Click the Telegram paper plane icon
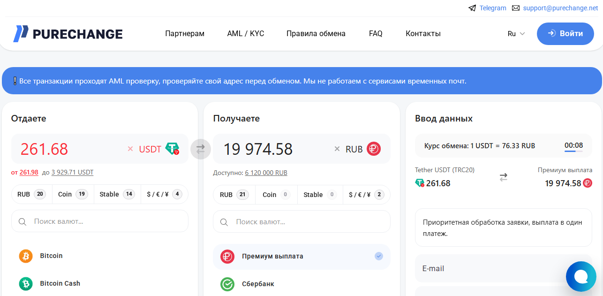 (472, 8)
